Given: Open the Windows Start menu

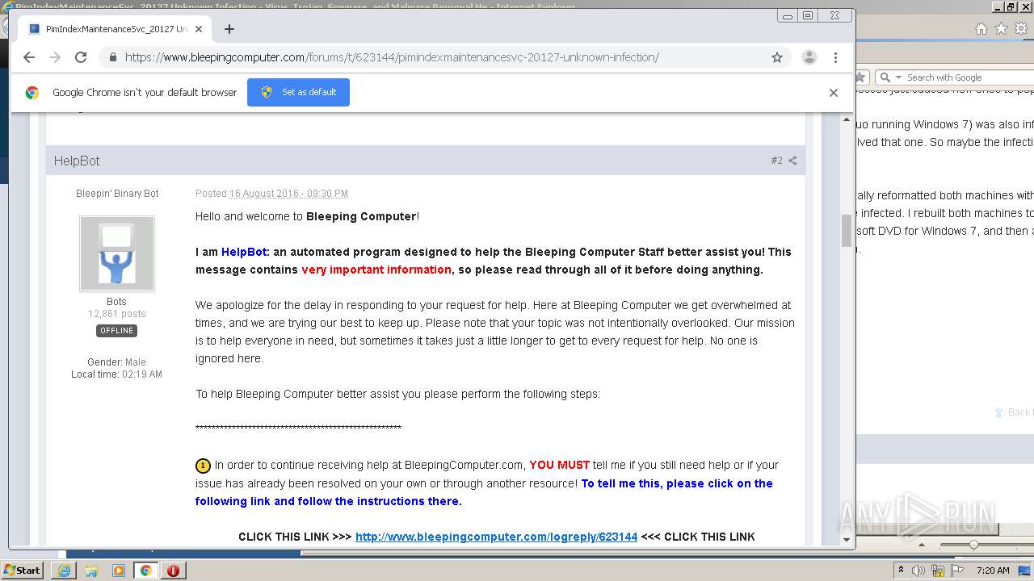Looking at the screenshot, I should (x=22, y=571).
